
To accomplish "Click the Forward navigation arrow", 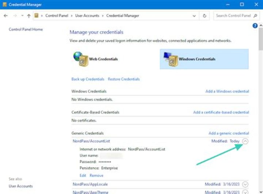I will tap(15, 16).
